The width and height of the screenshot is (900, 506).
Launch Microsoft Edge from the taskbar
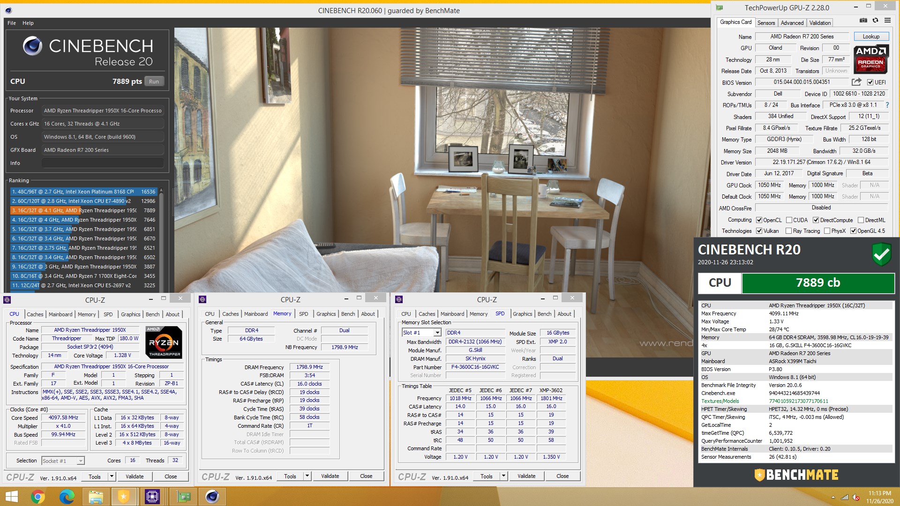coord(67,497)
